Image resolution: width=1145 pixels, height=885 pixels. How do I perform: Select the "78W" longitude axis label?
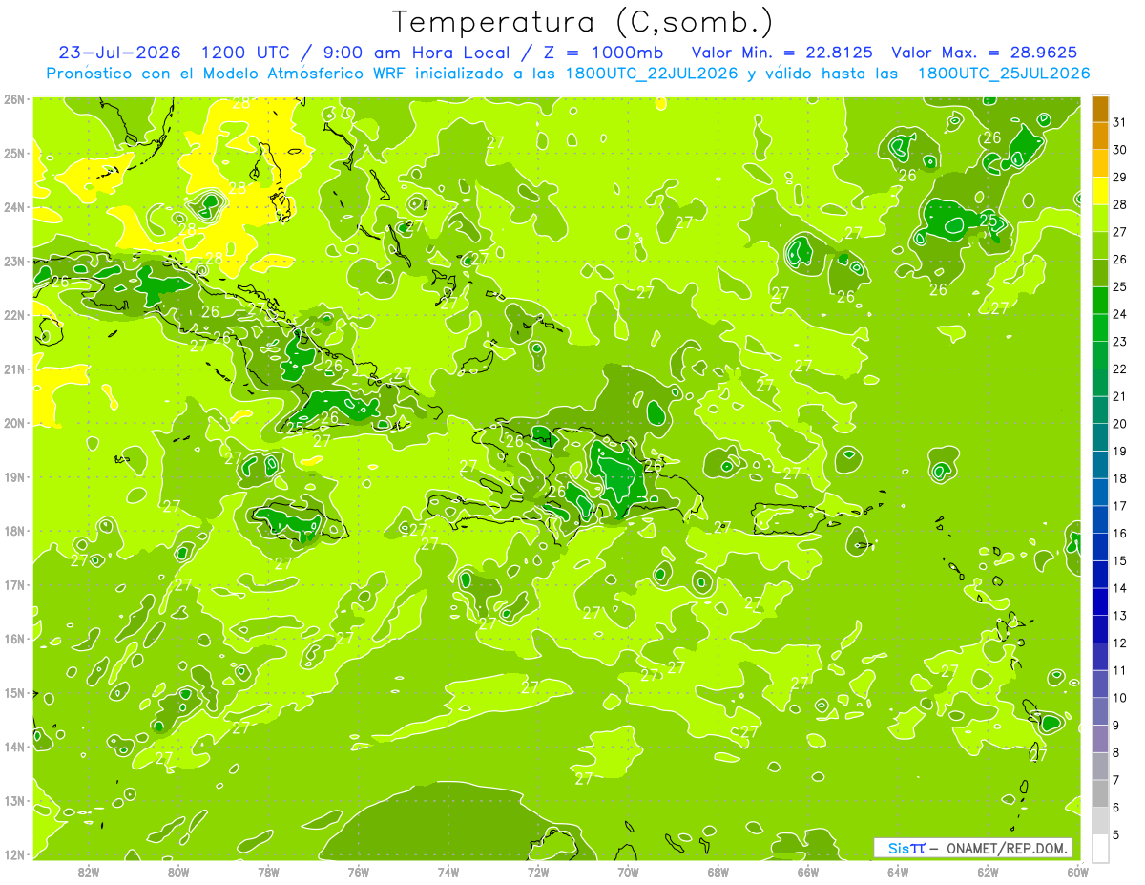268,872
